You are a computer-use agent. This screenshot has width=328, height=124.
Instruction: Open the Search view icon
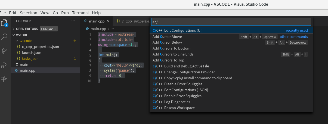coord(4,37)
